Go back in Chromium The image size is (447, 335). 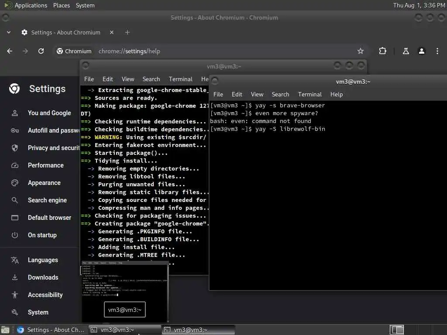[x=10, y=51]
